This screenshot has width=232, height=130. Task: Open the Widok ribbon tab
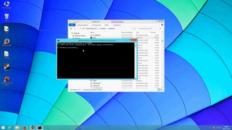tap(106, 25)
